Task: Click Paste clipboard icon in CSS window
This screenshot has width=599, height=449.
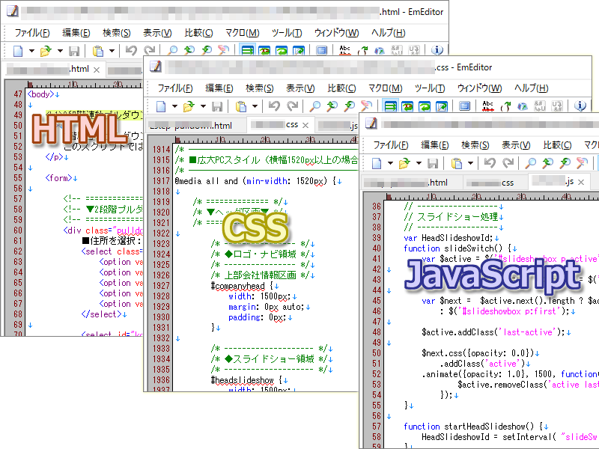Action: click(241, 106)
